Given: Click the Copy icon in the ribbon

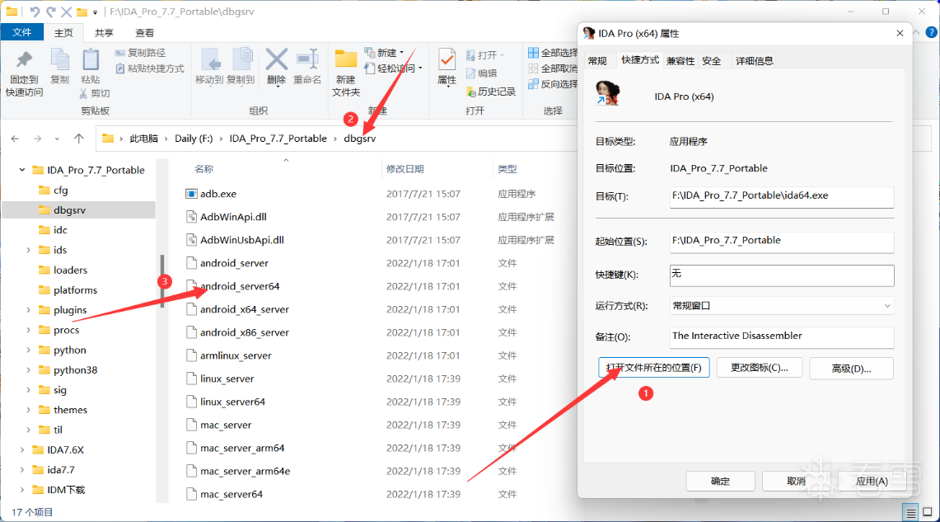Looking at the screenshot, I should tap(60, 60).
